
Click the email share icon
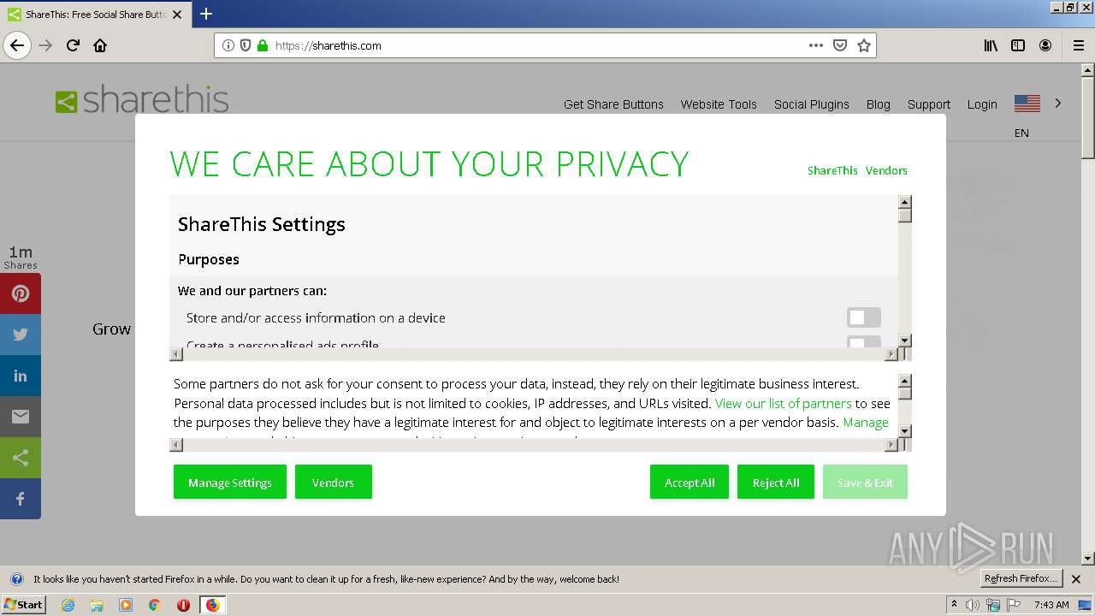pyautogui.click(x=21, y=417)
